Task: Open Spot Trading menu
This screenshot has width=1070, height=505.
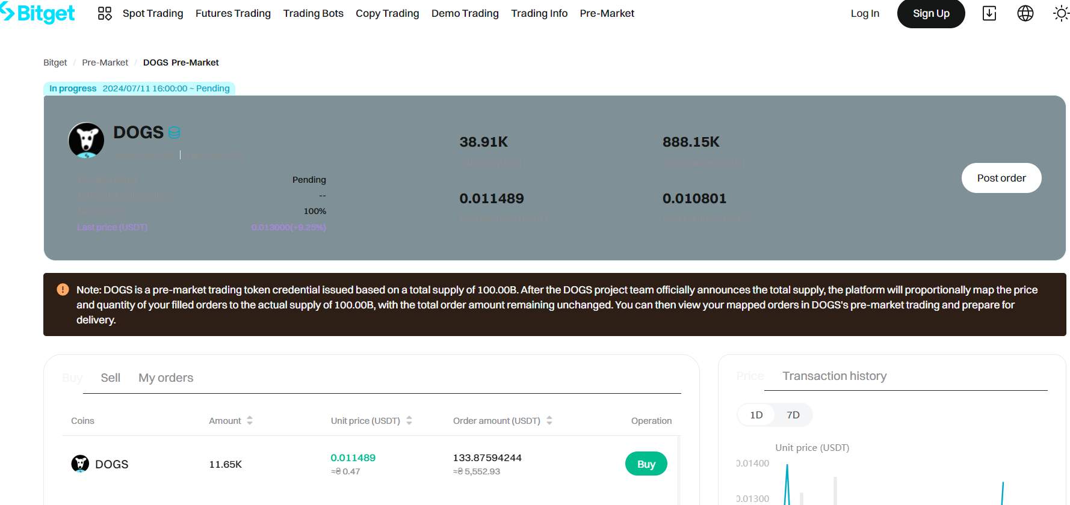Action: 153,13
